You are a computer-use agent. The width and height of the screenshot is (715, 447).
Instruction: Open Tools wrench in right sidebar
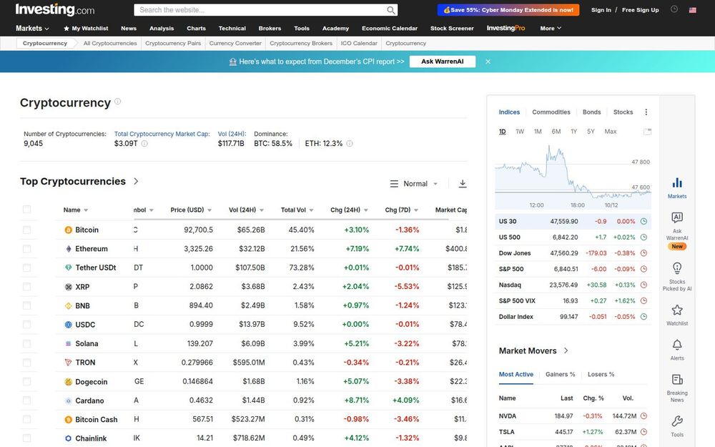click(677, 426)
